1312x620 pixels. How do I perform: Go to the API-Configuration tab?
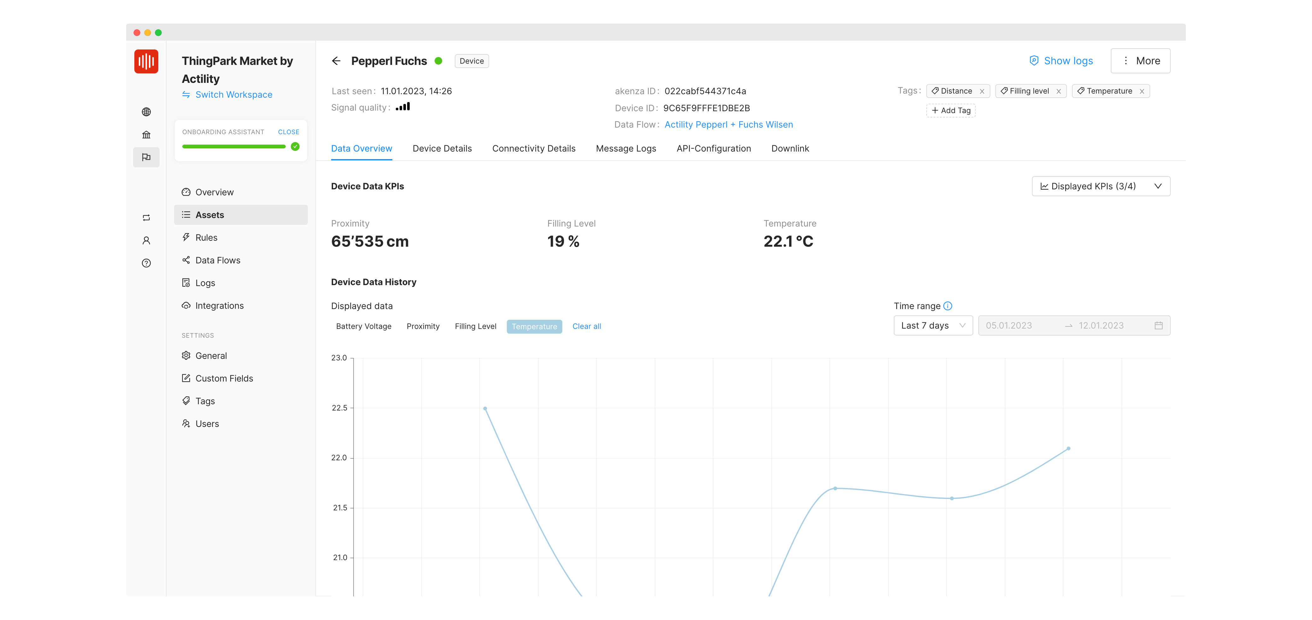pyautogui.click(x=713, y=148)
